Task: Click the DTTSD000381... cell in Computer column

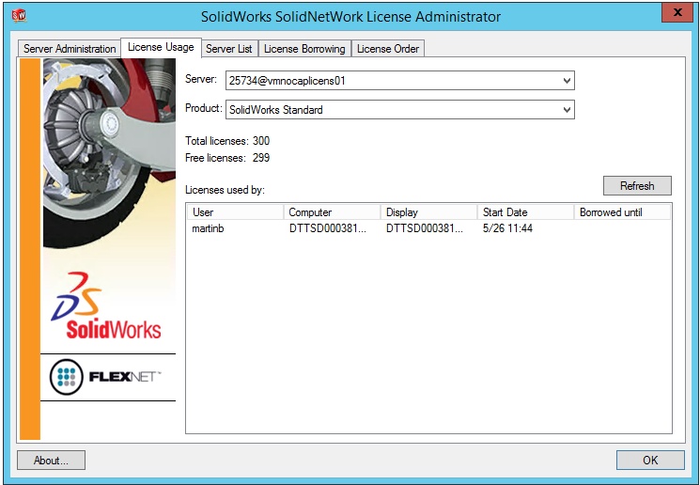Action: click(328, 228)
